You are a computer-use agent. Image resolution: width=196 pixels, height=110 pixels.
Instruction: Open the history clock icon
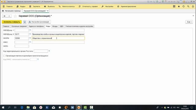(x=183, y=6)
